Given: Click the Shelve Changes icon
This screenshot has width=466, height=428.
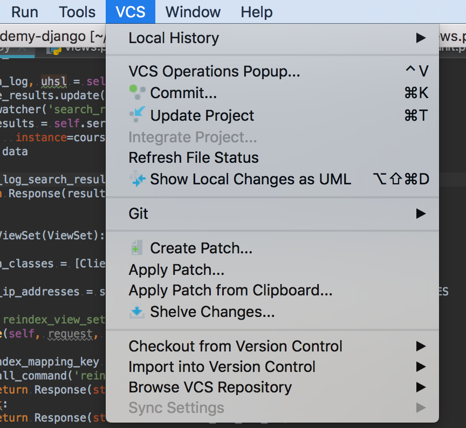Looking at the screenshot, I should (138, 312).
